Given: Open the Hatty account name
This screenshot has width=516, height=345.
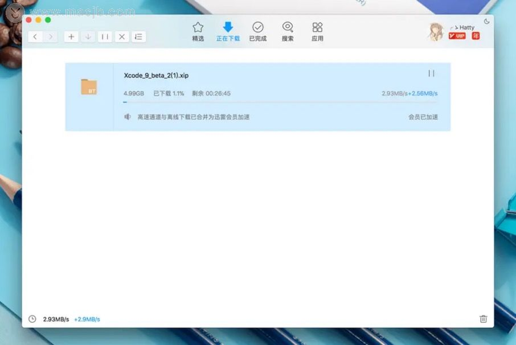Looking at the screenshot, I should tap(466, 27).
